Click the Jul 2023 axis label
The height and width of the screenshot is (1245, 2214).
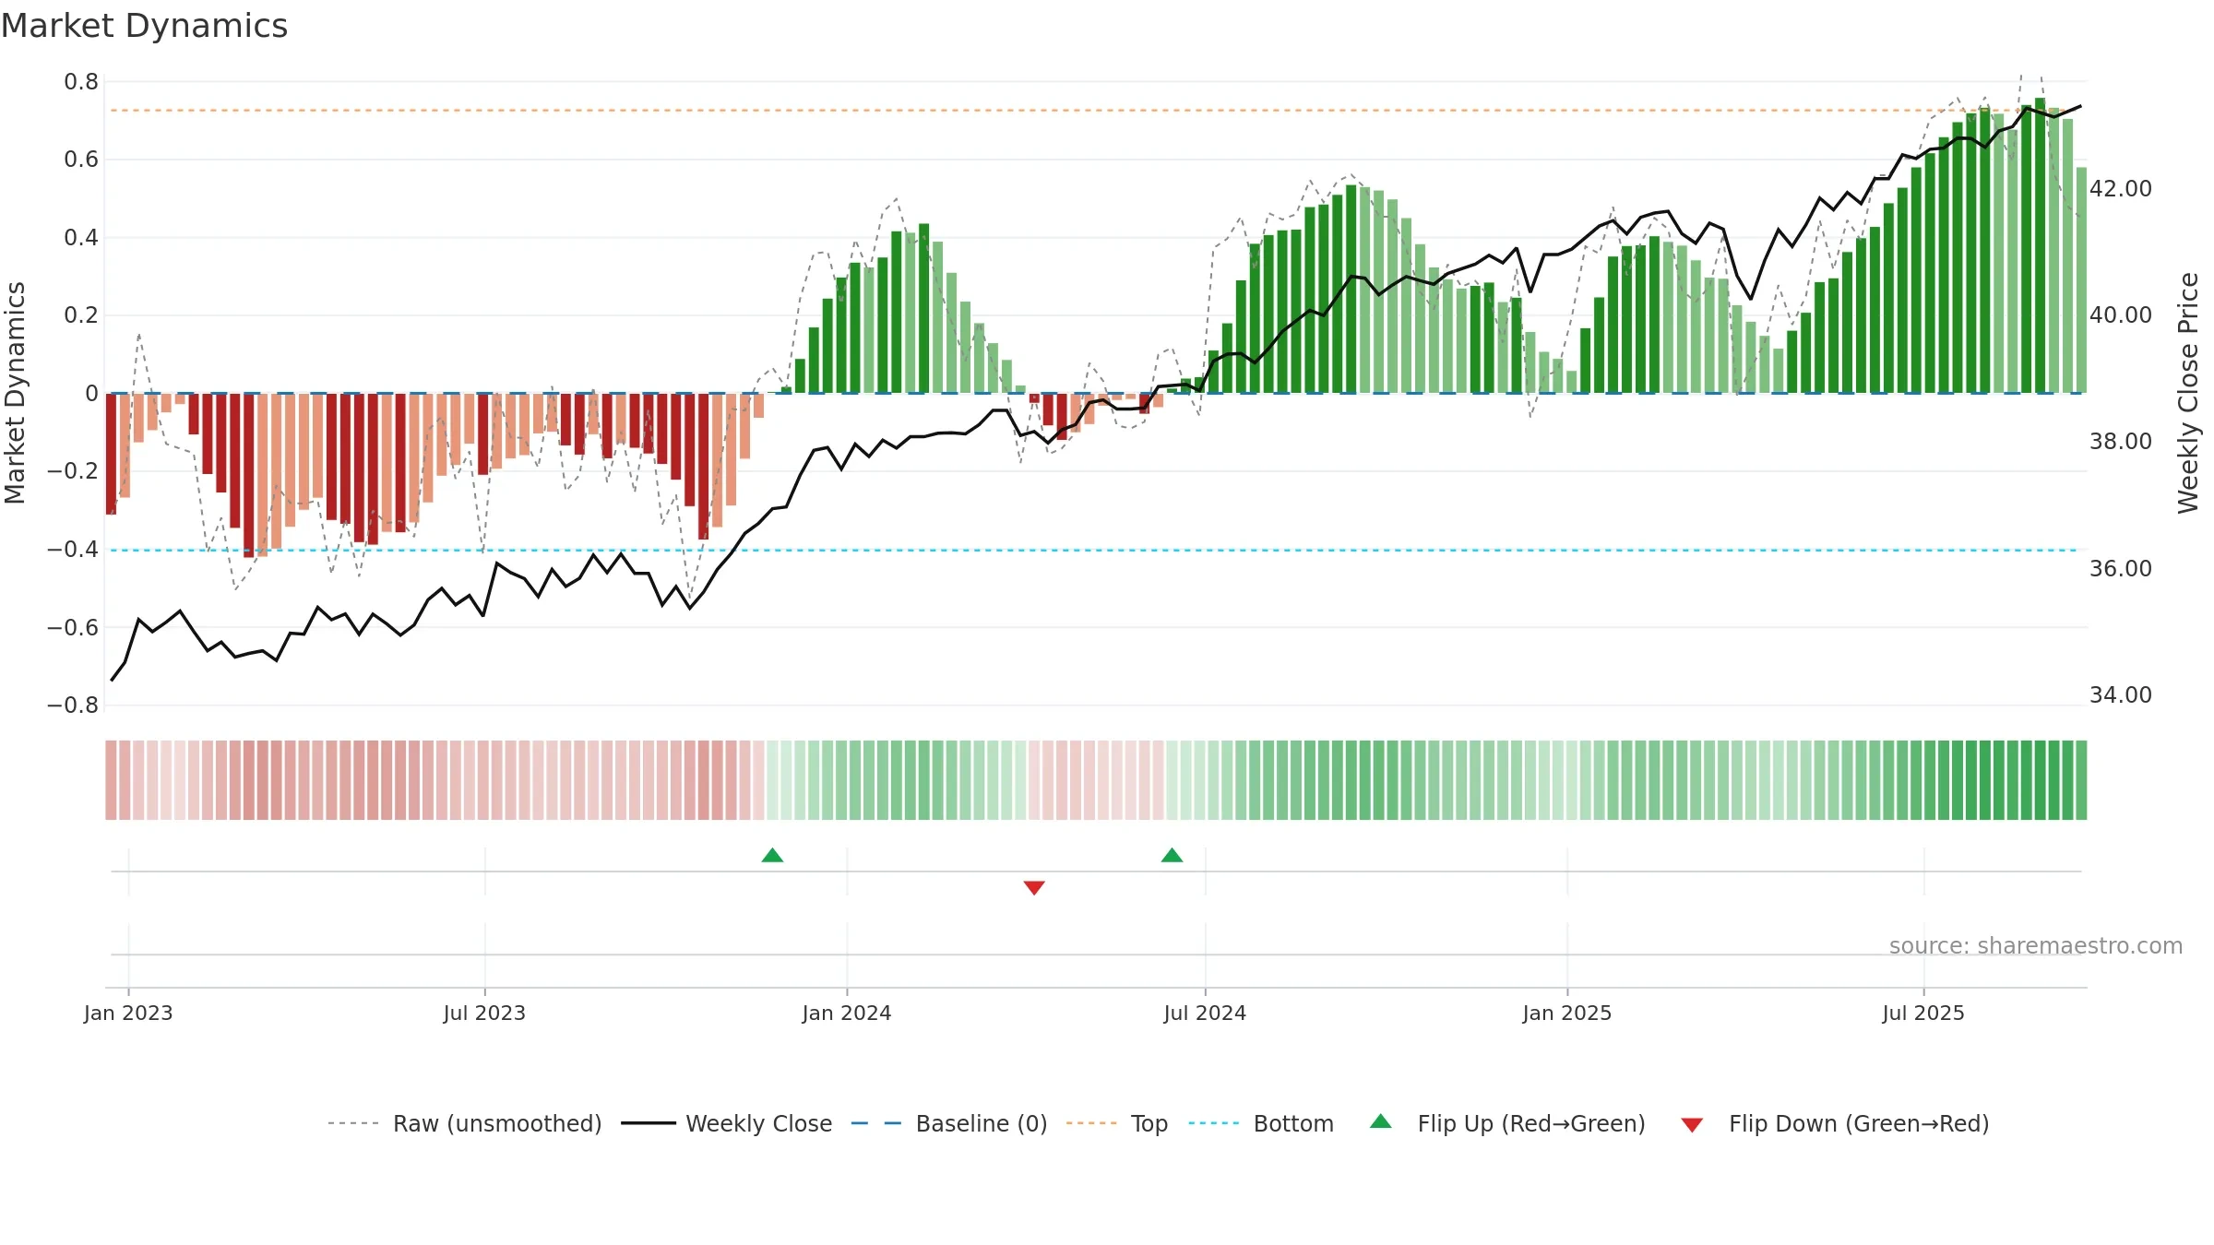pyautogui.click(x=484, y=1013)
